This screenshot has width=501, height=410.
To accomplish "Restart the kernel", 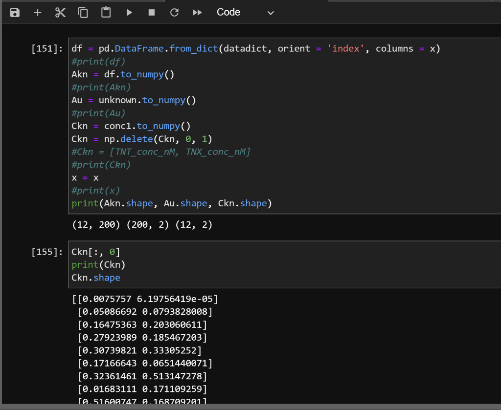I will coord(174,12).
